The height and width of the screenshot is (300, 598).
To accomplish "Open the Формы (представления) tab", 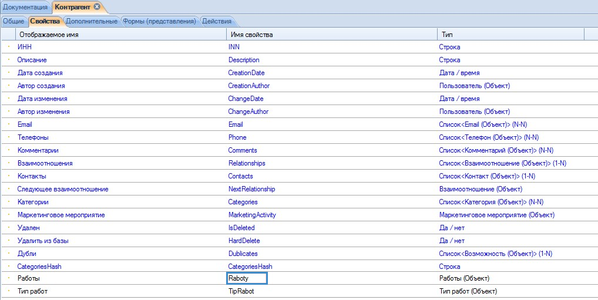I will coord(159,21).
